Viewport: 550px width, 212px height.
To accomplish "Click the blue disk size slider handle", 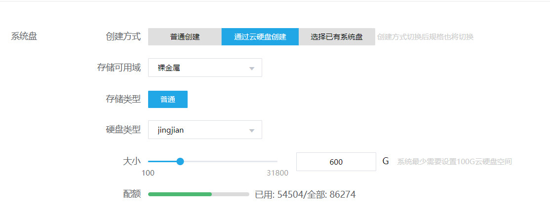I will pyautogui.click(x=180, y=161).
